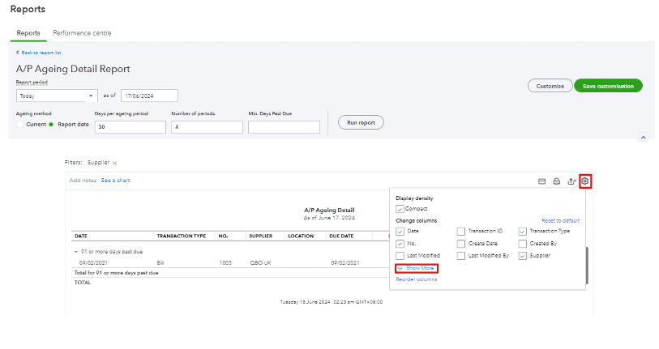Click the email report icon
This screenshot has height=349, width=659.
click(x=541, y=181)
